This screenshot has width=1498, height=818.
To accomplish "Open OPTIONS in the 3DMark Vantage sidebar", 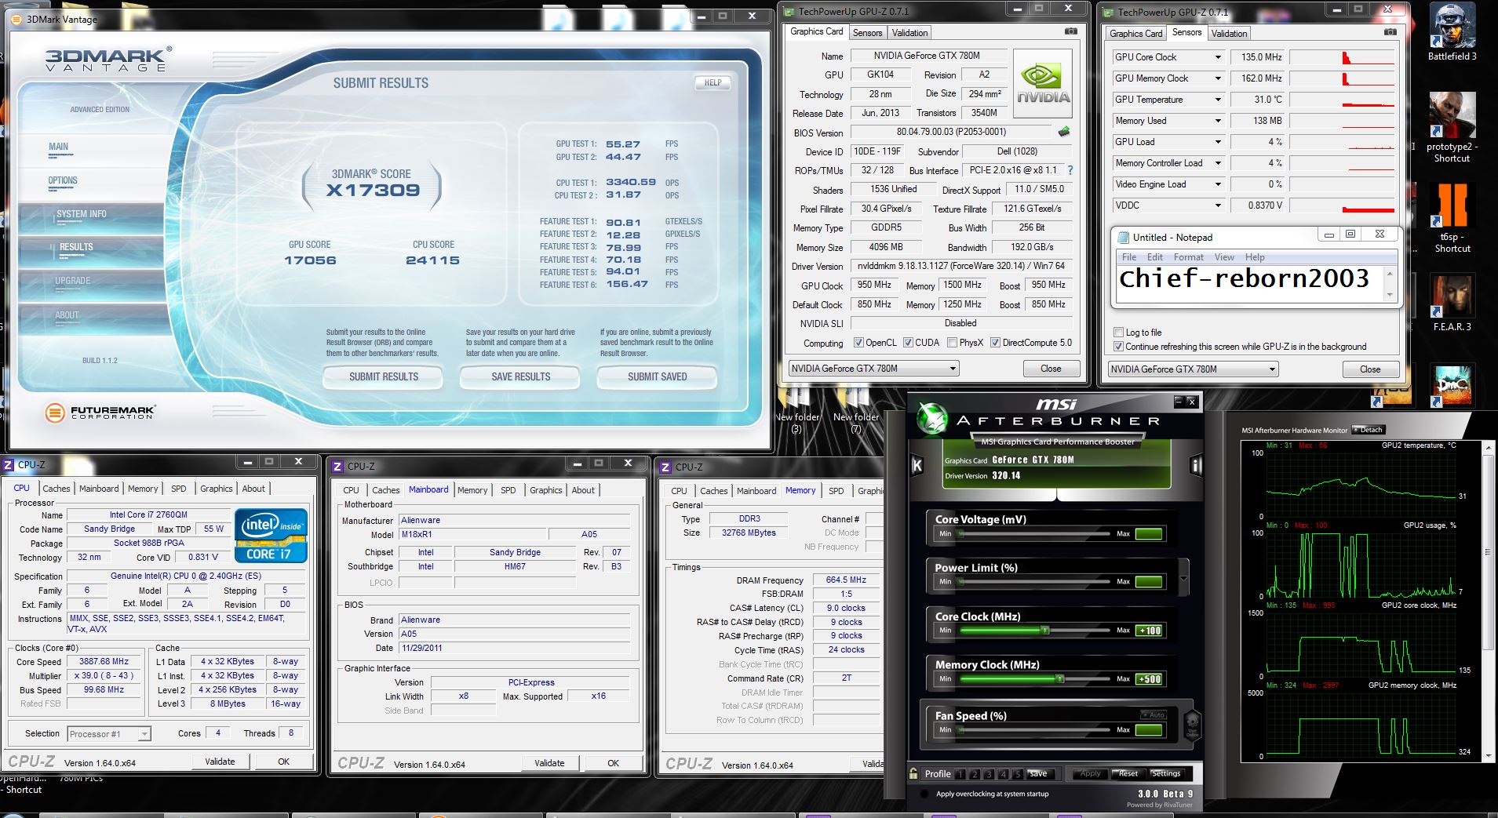I will 63,180.
